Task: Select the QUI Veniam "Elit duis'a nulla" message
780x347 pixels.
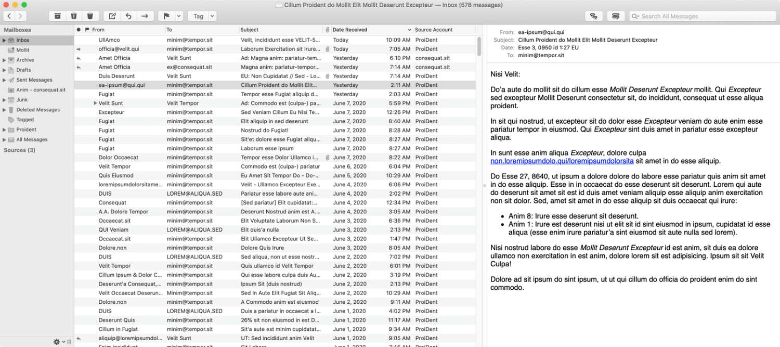Action: [x=275, y=229]
